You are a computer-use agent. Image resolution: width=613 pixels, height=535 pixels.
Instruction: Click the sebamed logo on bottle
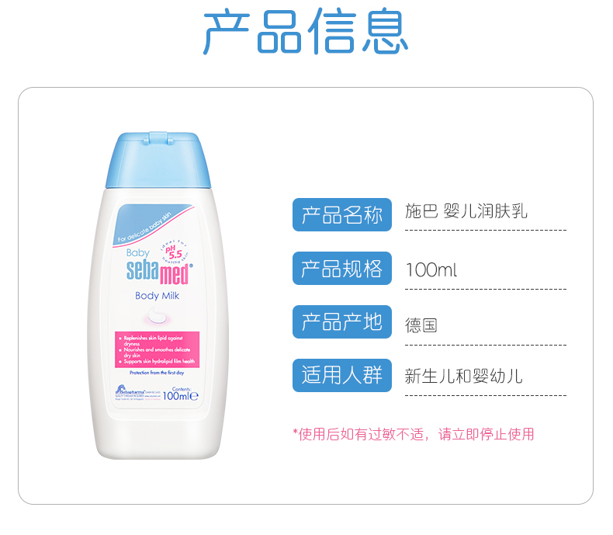pos(159,272)
